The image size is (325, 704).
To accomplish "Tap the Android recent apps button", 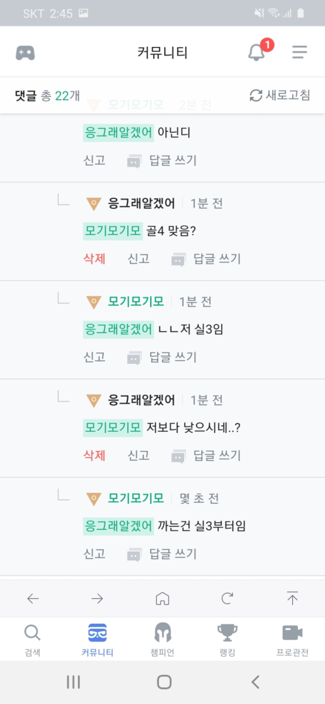I will (73, 682).
